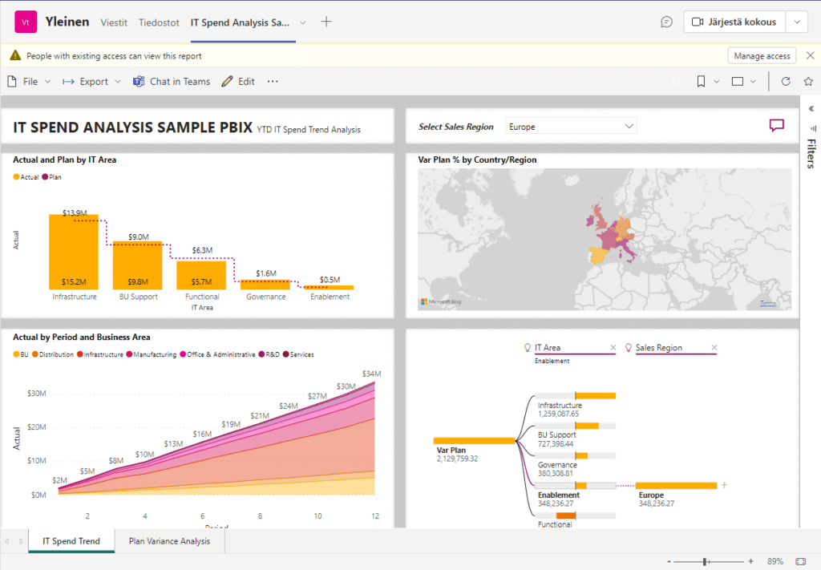This screenshot has height=570, width=821.
Task: Select the BU Support bar in chart
Action: point(138,265)
